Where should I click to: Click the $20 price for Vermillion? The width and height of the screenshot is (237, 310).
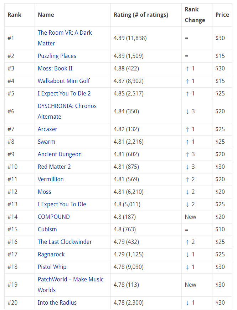[x=220, y=179]
